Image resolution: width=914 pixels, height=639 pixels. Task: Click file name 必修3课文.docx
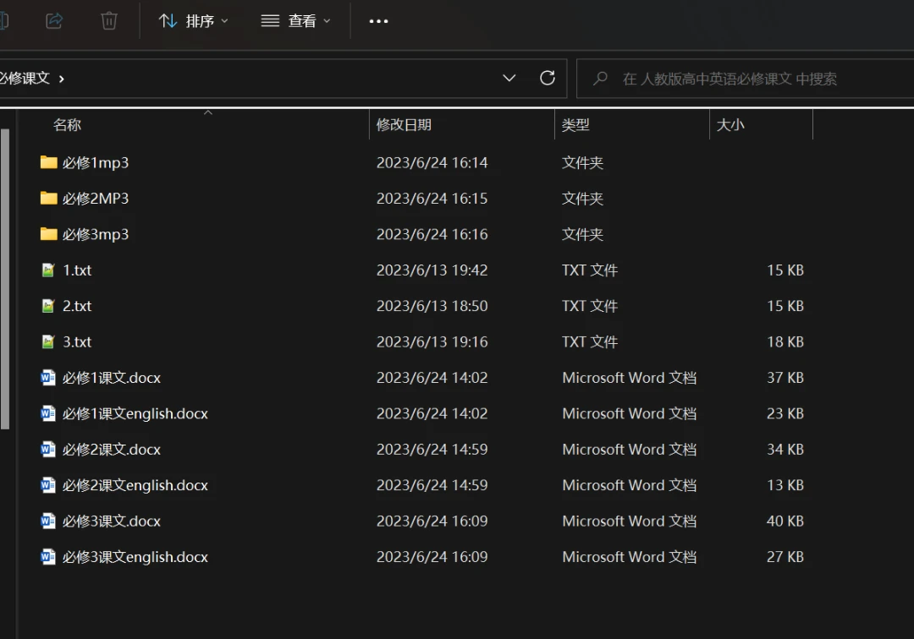[112, 521]
